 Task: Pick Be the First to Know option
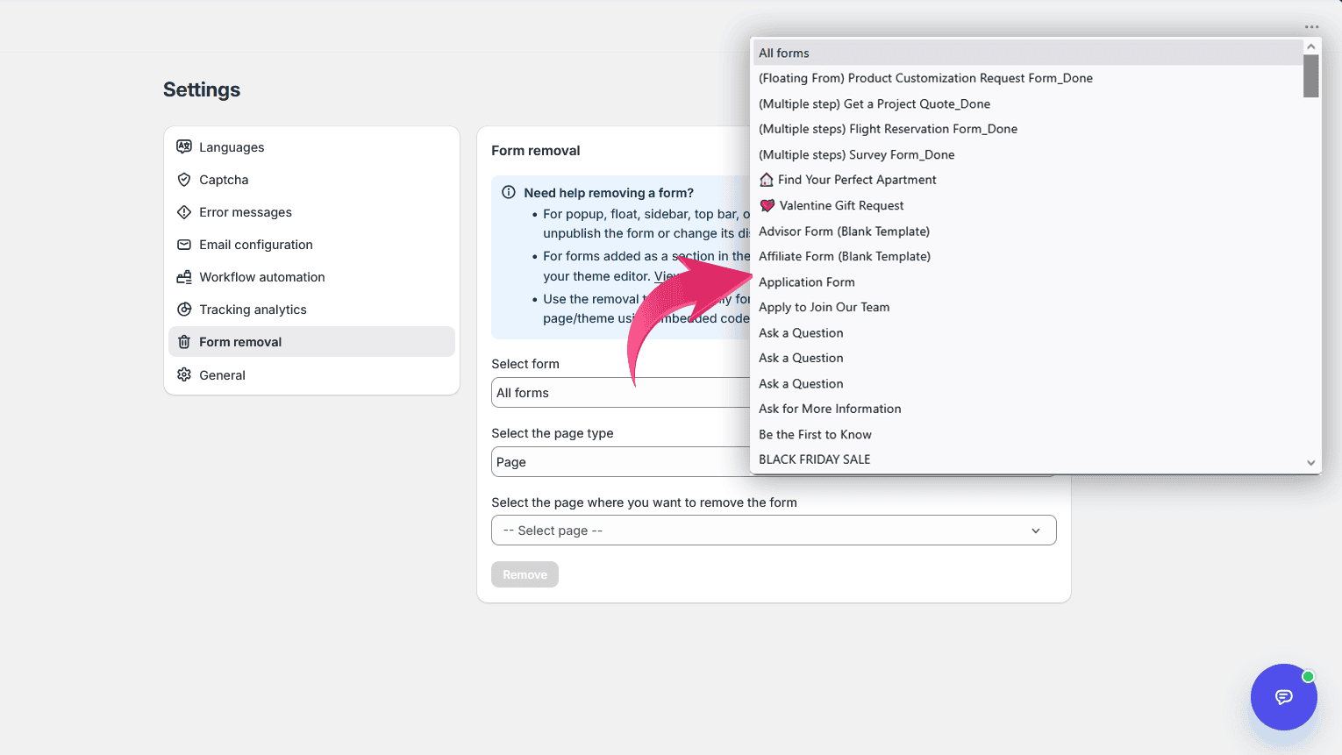click(1027, 434)
